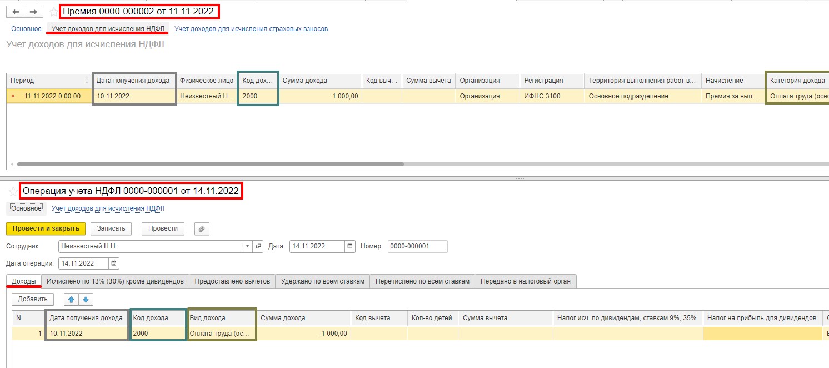Select the Основное подразделение cell
This screenshot has height=368, width=829.
coord(643,96)
